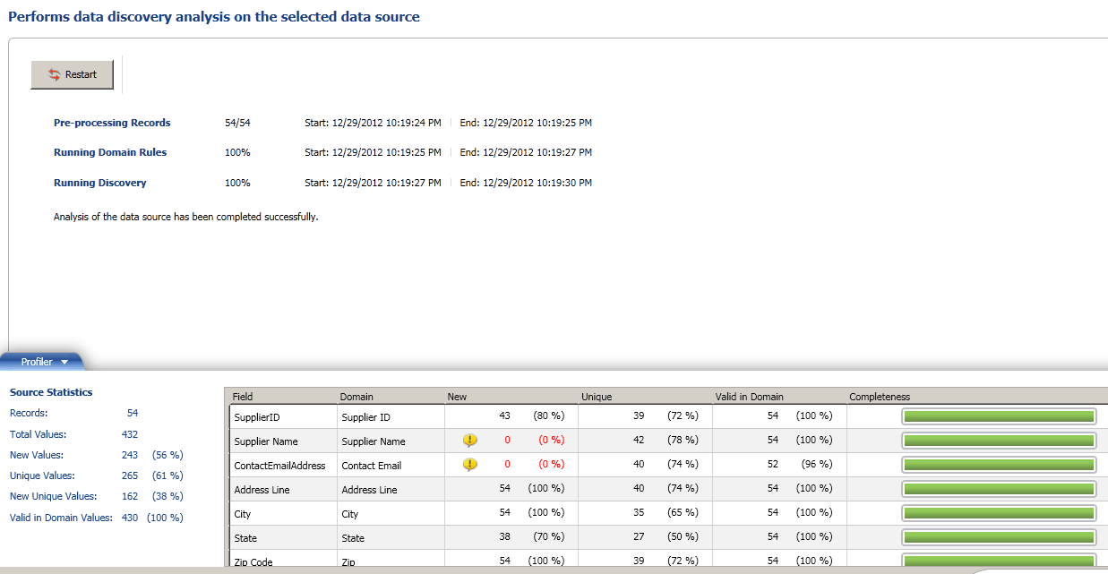
Task: Sort table by the Unique column header
Action: point(597,397)
